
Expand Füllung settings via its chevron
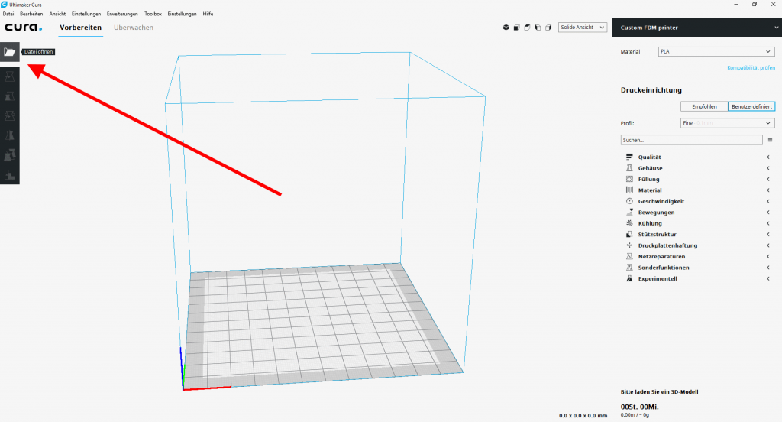pos(768,179)
